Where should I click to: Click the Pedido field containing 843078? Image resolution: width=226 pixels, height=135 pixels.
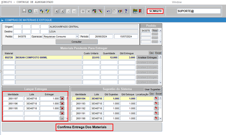pyautogui.click(x=22, y=36)
